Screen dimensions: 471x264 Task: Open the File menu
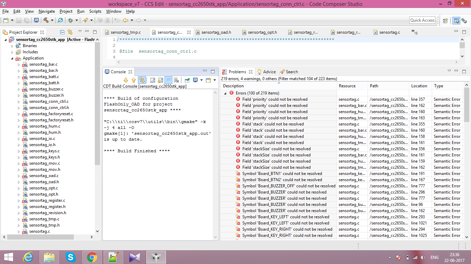coord(6,11)
